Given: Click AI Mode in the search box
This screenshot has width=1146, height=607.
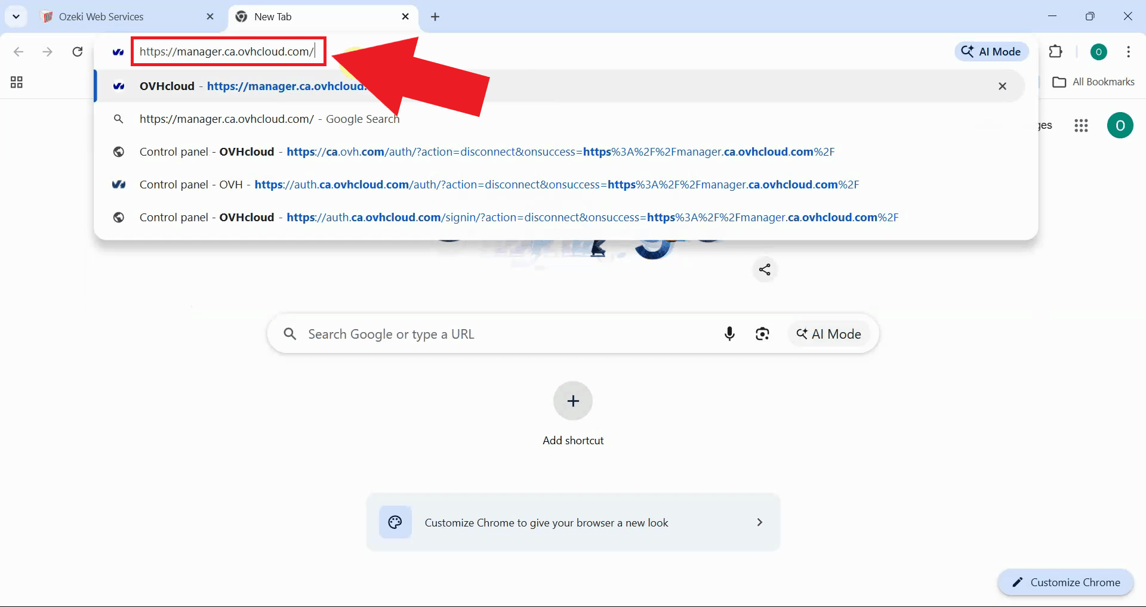Looking at the screenshot, I should tap(829, 334).
